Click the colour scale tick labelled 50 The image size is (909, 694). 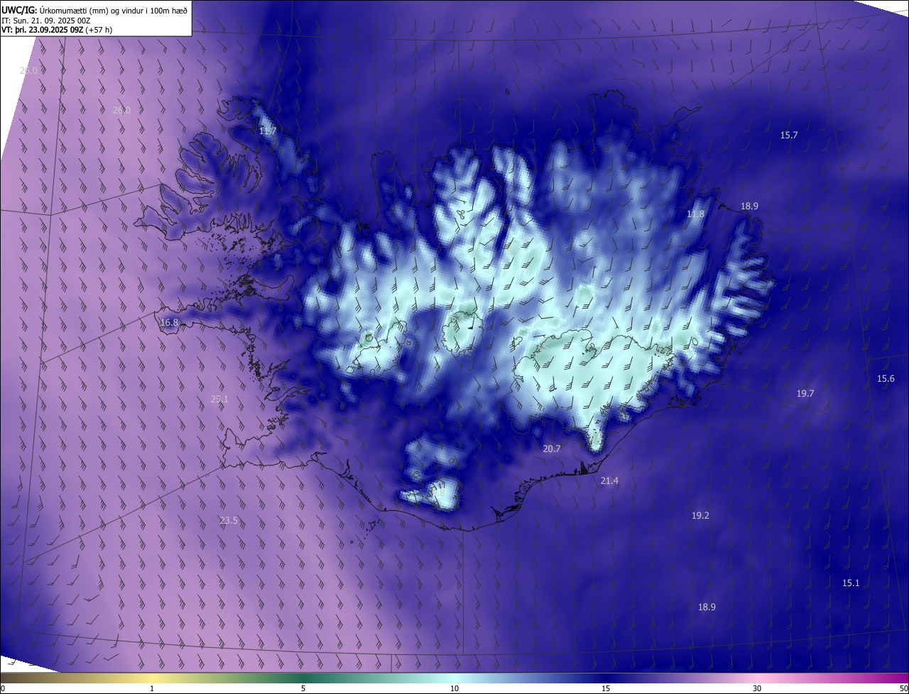click(x=903, y=688)
